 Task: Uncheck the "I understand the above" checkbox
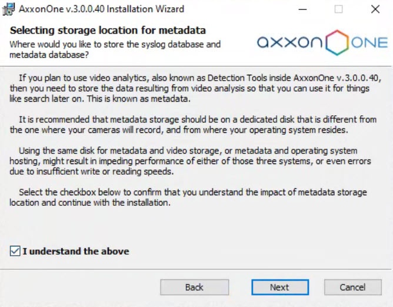(x=15, y=251)
